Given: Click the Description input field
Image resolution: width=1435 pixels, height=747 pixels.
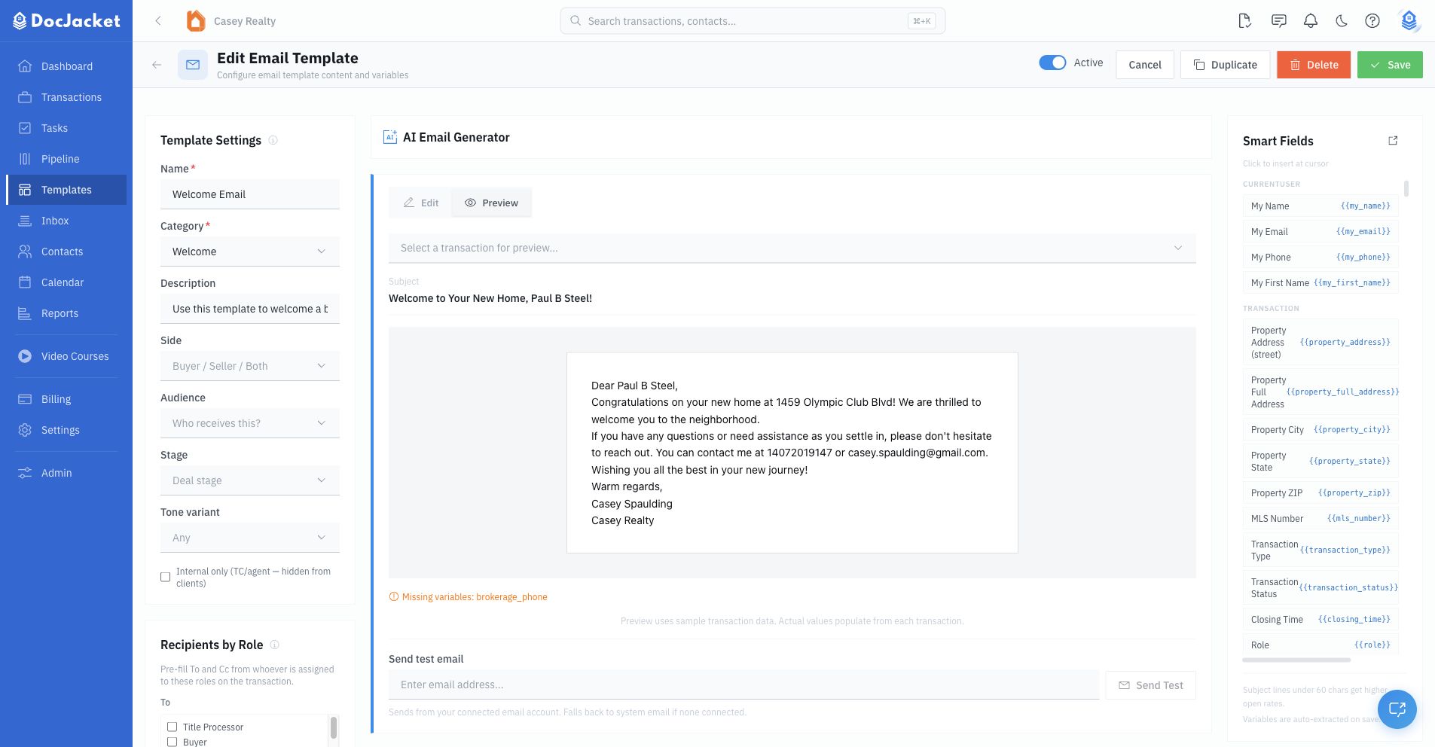Looking at the screenshot, I should point(250,309).
